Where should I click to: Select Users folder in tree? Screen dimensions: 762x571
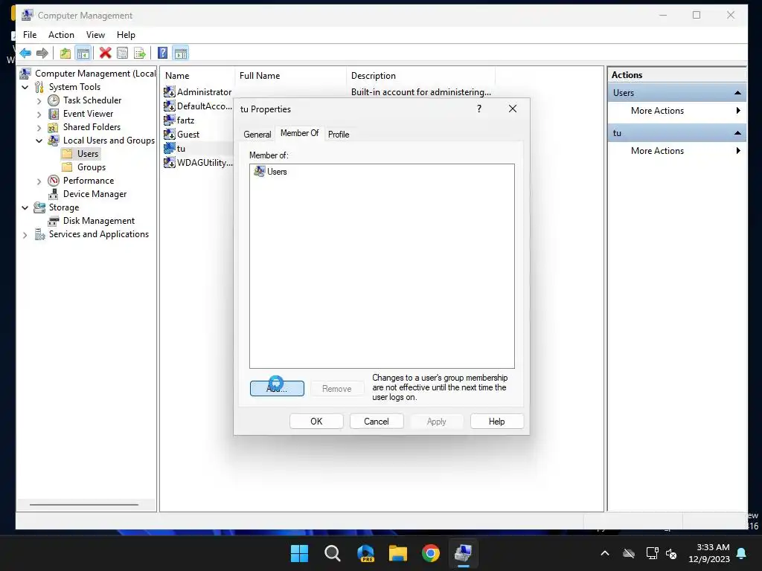[80, 154]
